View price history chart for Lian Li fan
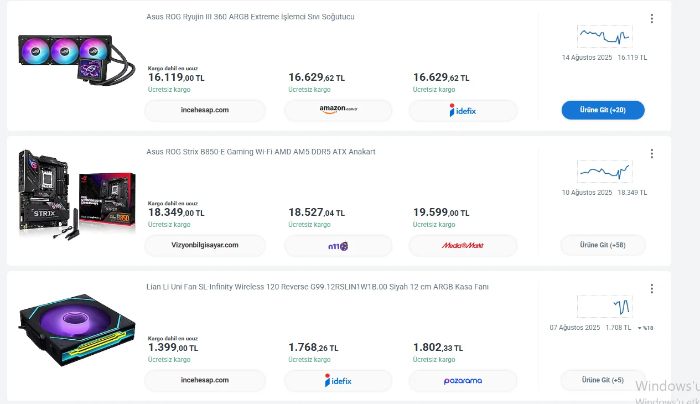The height and width of the screenshot is (404, 700). tap(604, 307)
